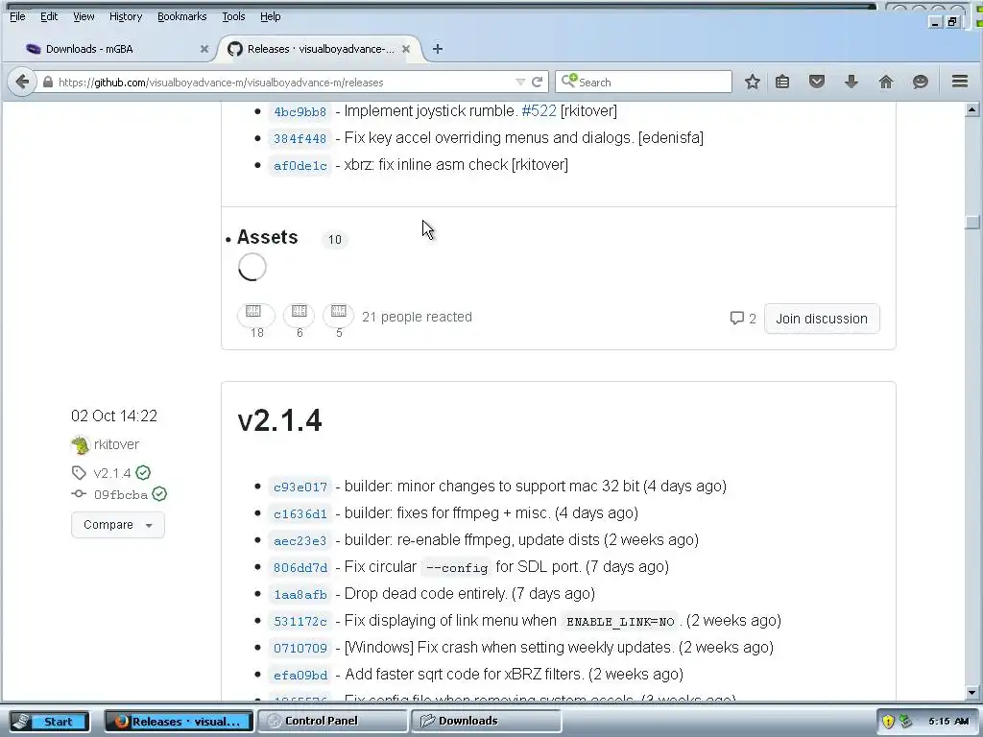Open commit link 531172c
Viewport: 983px width, 737px height.
point(300,622)
